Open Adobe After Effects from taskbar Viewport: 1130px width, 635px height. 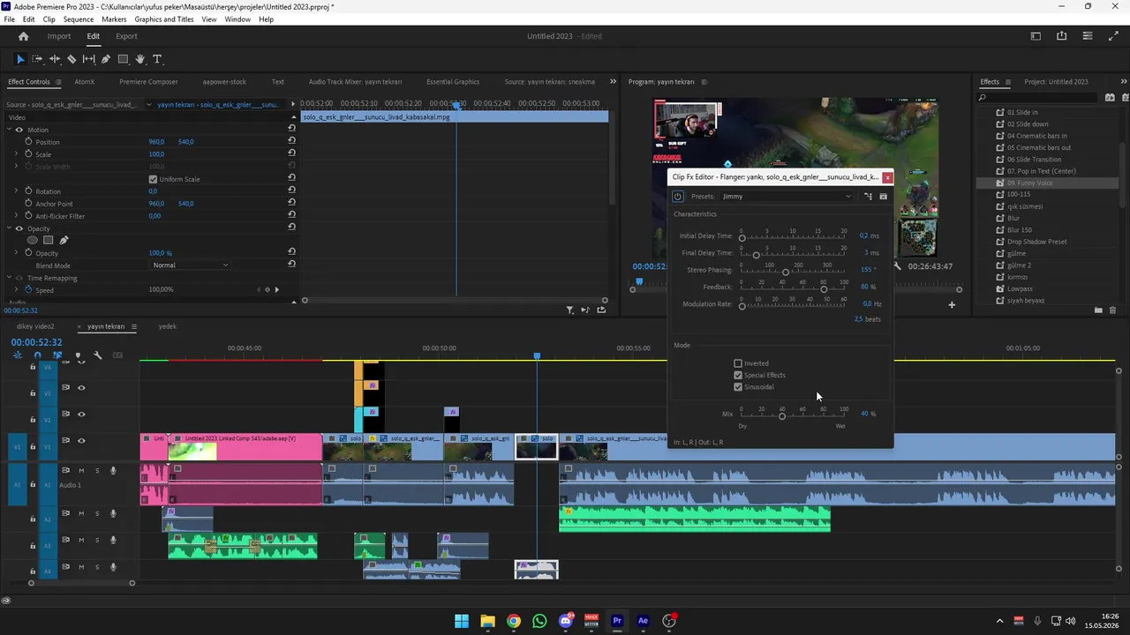point(643,621)
